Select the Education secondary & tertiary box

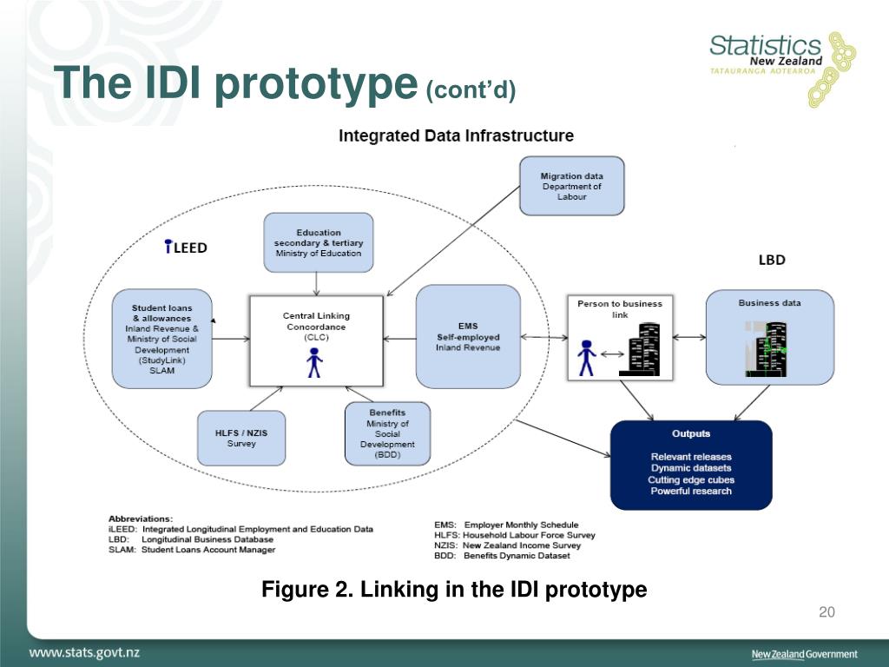coord(318,243)
